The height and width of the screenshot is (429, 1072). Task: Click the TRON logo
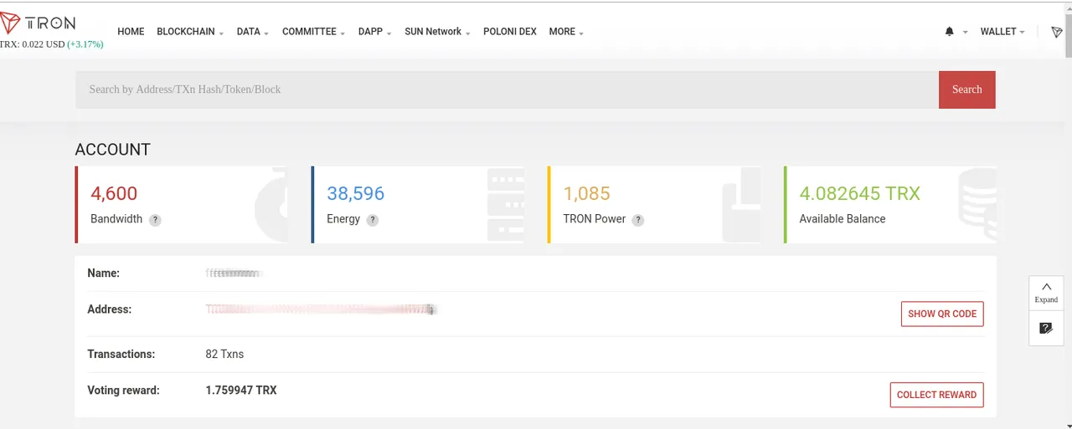(x=39, y=23)
